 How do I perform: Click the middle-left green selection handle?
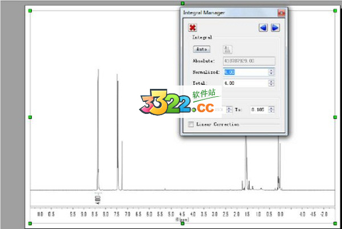coord(30,117)
